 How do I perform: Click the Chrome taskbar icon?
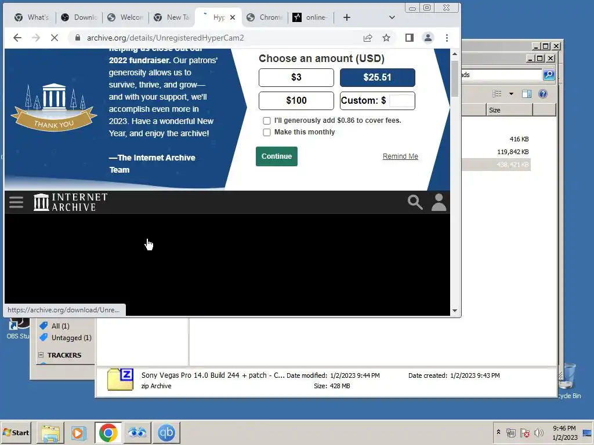[108, 432]
